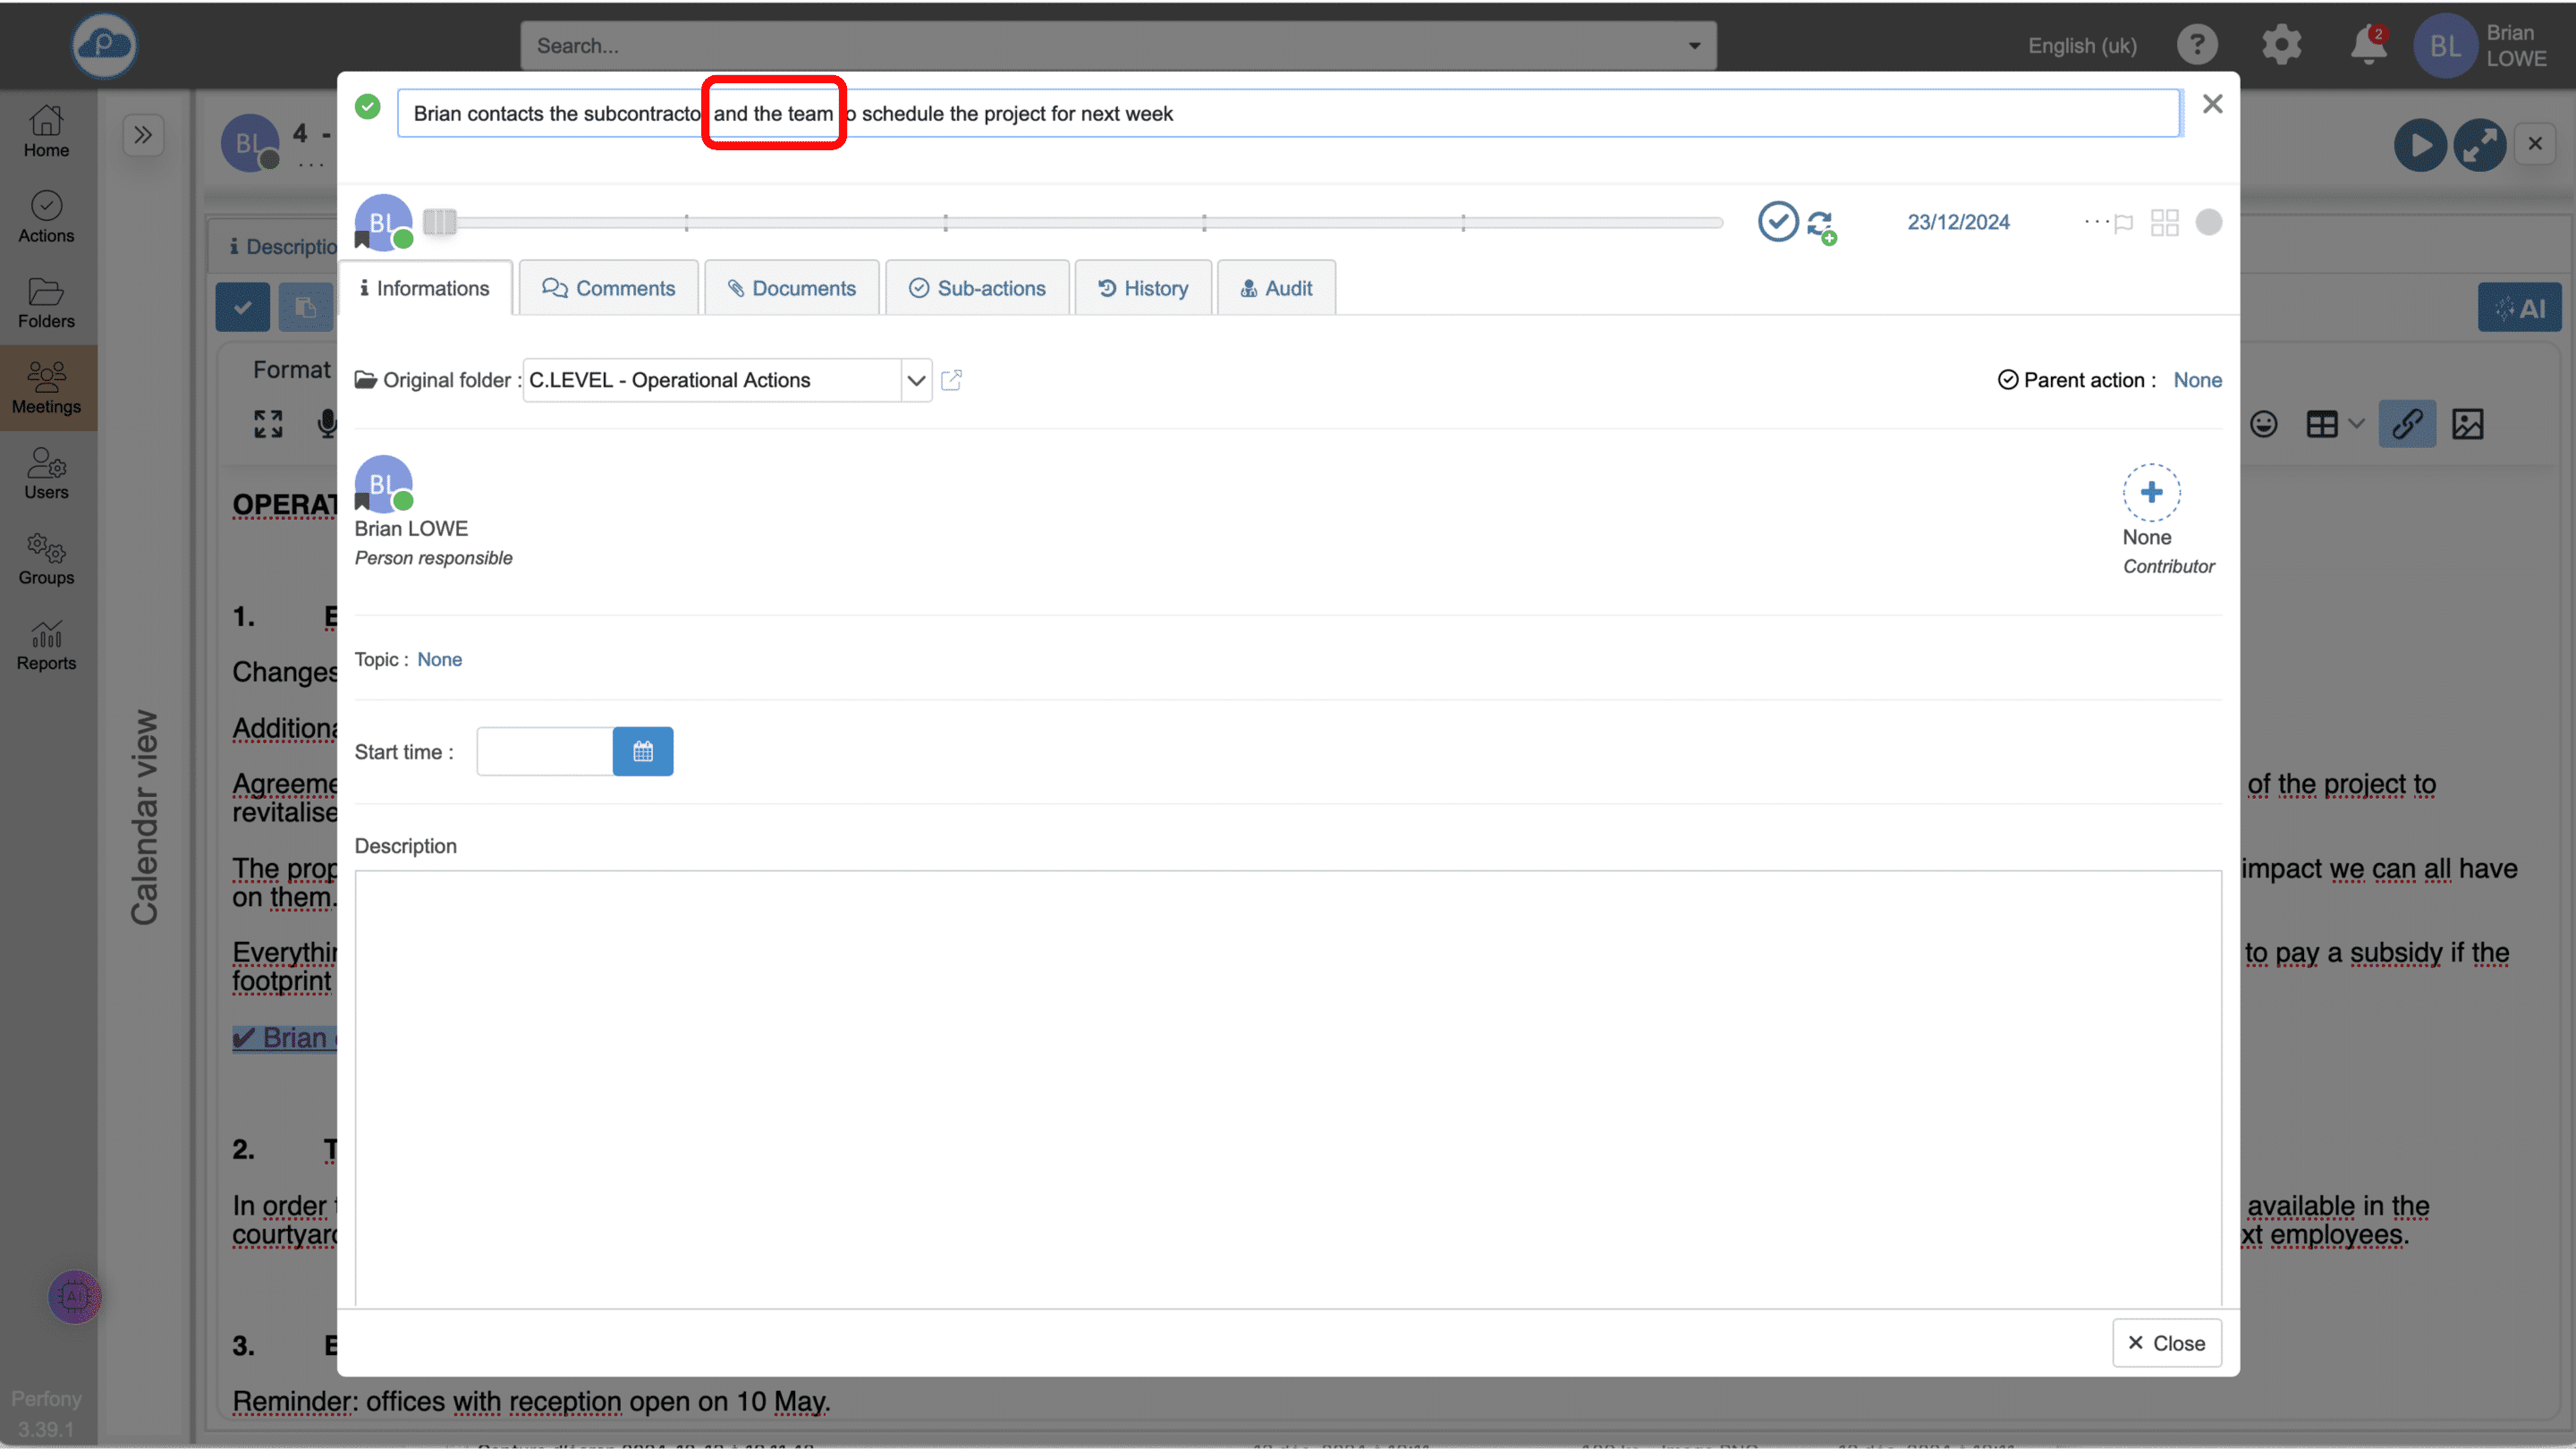Open Reports in the left sidebar
This screenshot has height=1449, width=2576.
[46, 646]
